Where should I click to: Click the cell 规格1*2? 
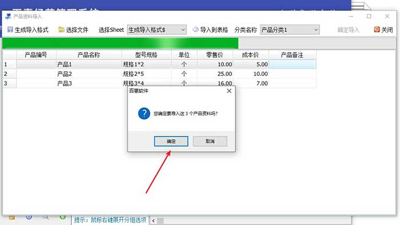146,64
